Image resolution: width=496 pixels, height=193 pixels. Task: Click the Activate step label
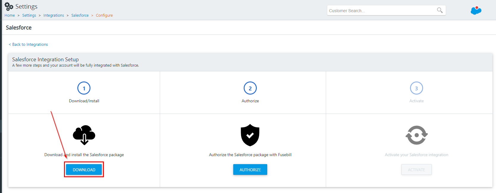(417, 101)
